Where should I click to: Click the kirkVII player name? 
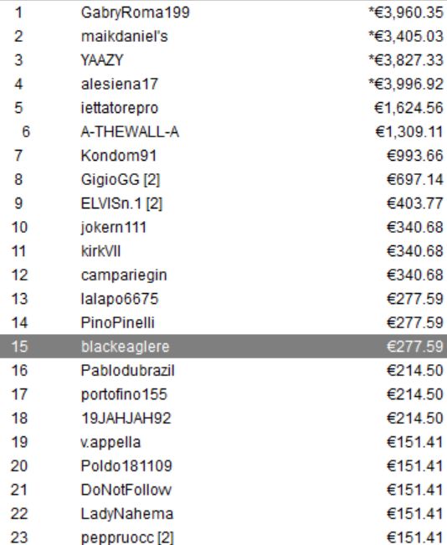pos(100,251)
